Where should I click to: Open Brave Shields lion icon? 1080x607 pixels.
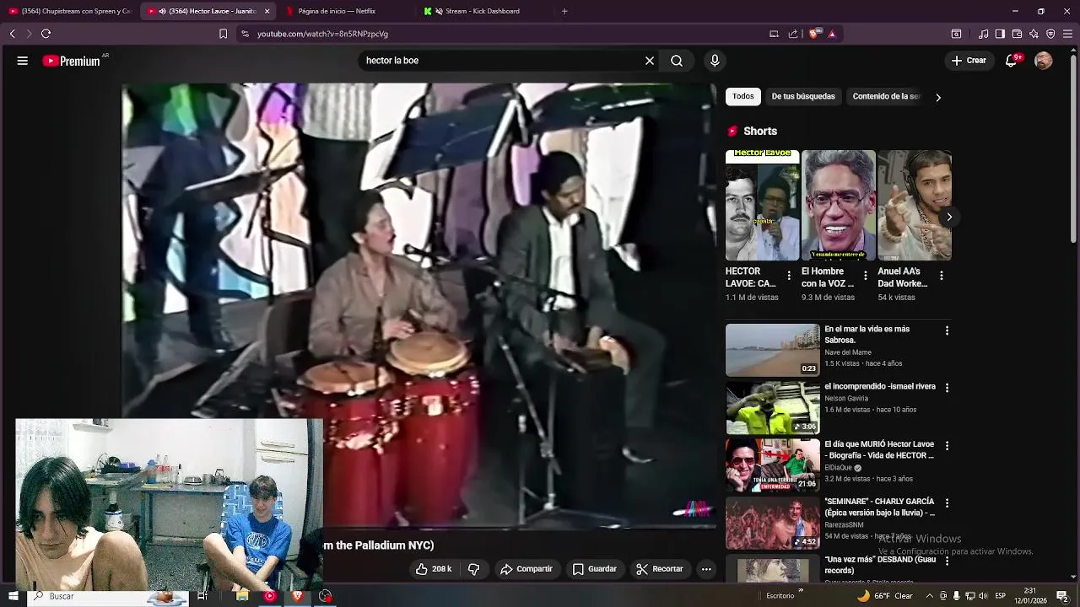813,34
